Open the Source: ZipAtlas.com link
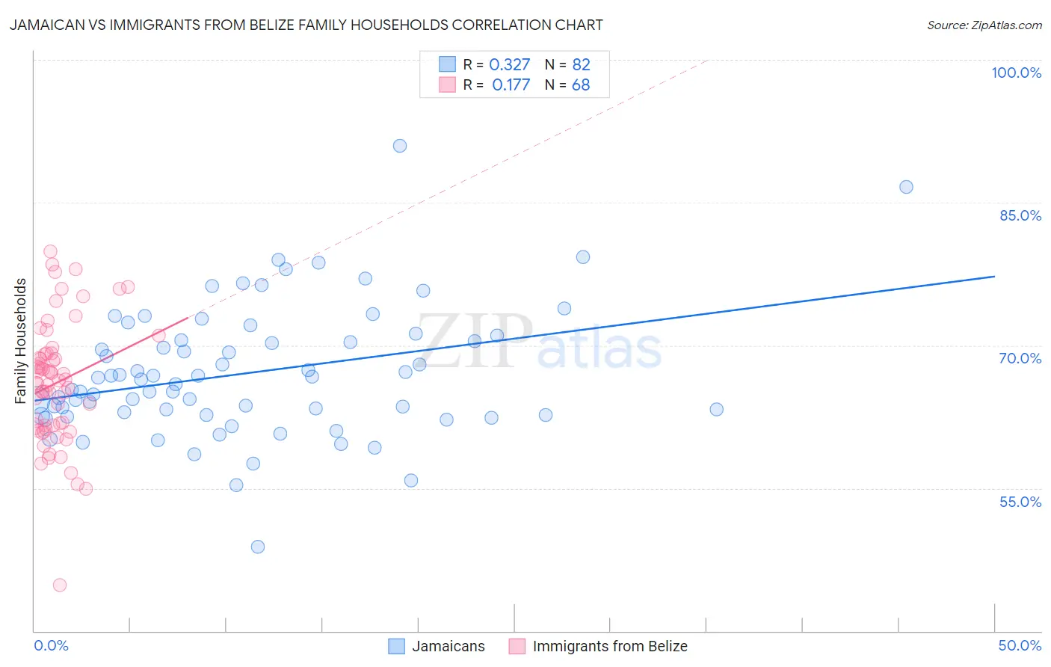 [x=984, y=25]
